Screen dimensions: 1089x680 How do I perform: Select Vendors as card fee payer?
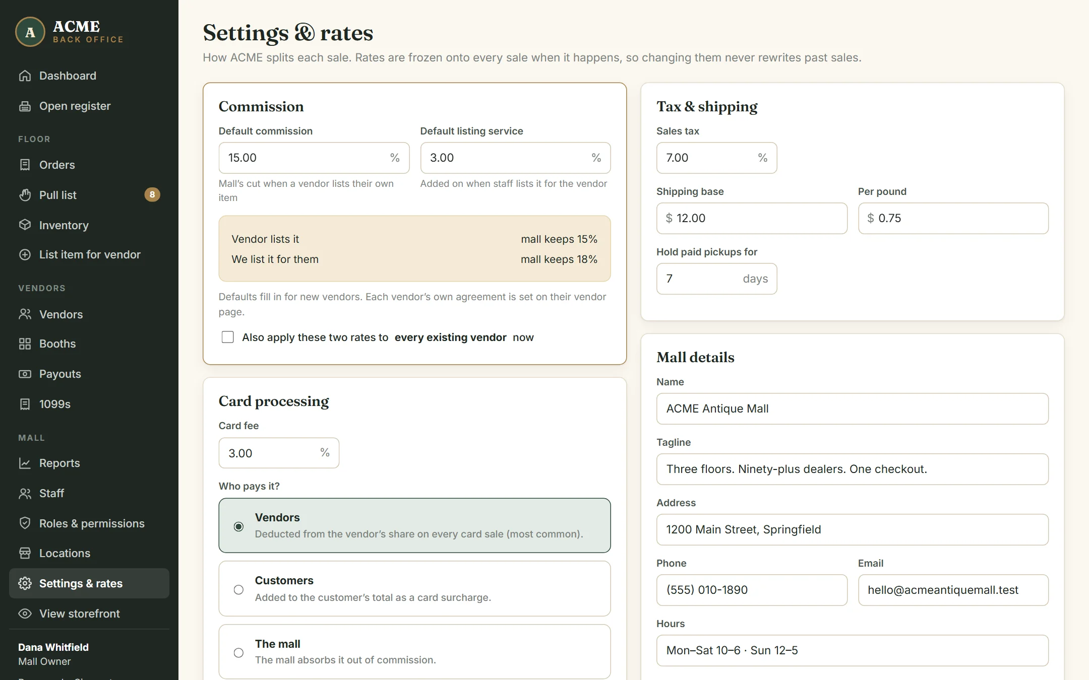point(414,525)
